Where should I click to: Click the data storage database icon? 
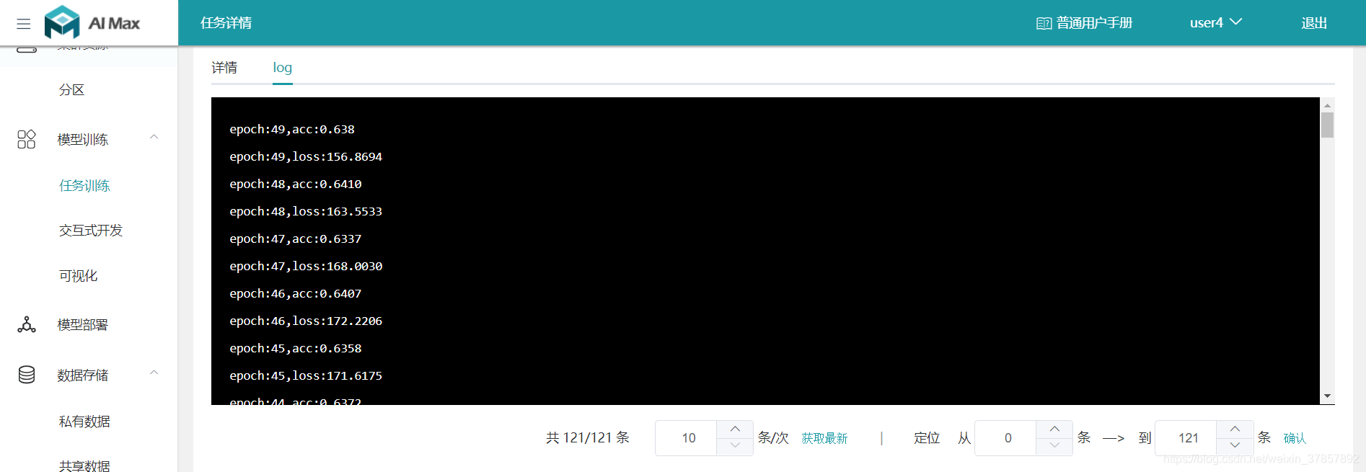point(27,375)
